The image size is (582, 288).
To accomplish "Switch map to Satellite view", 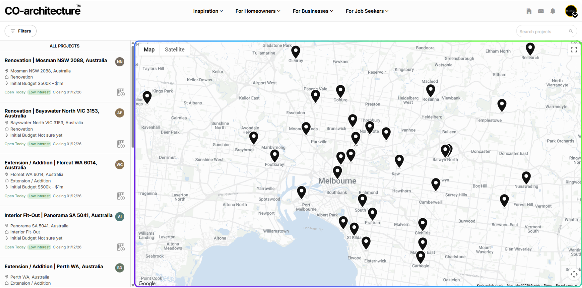I will coord(175,49).
